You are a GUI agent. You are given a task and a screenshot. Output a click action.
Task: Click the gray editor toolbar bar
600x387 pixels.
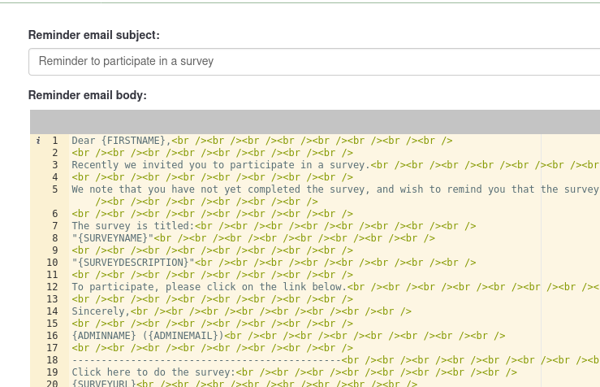tap(315, 122)
